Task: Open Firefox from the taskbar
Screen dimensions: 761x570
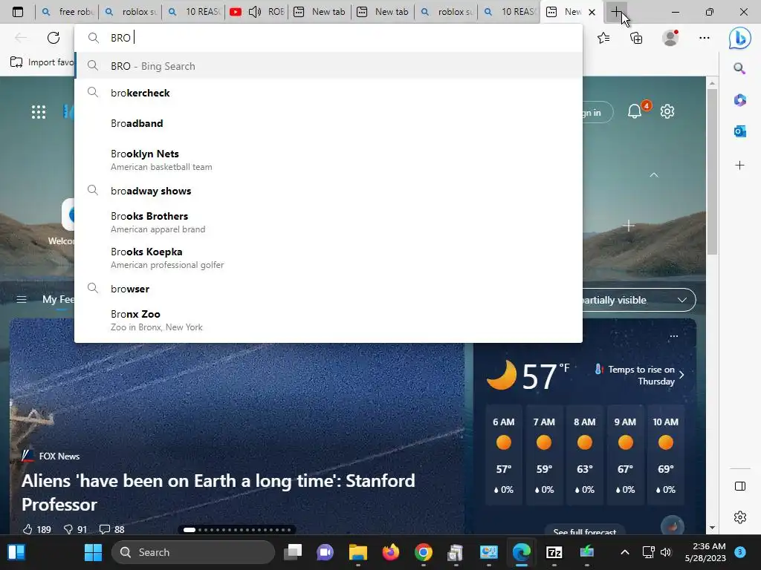Action: pyautogui.click(x=391, y=552)
